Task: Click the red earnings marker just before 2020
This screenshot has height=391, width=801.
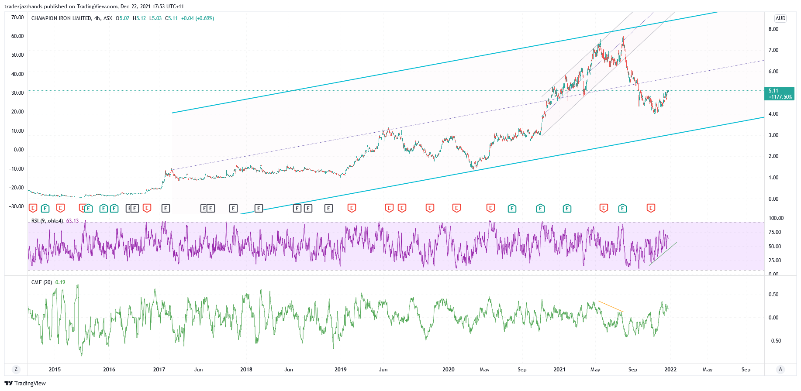Action: 430,208
